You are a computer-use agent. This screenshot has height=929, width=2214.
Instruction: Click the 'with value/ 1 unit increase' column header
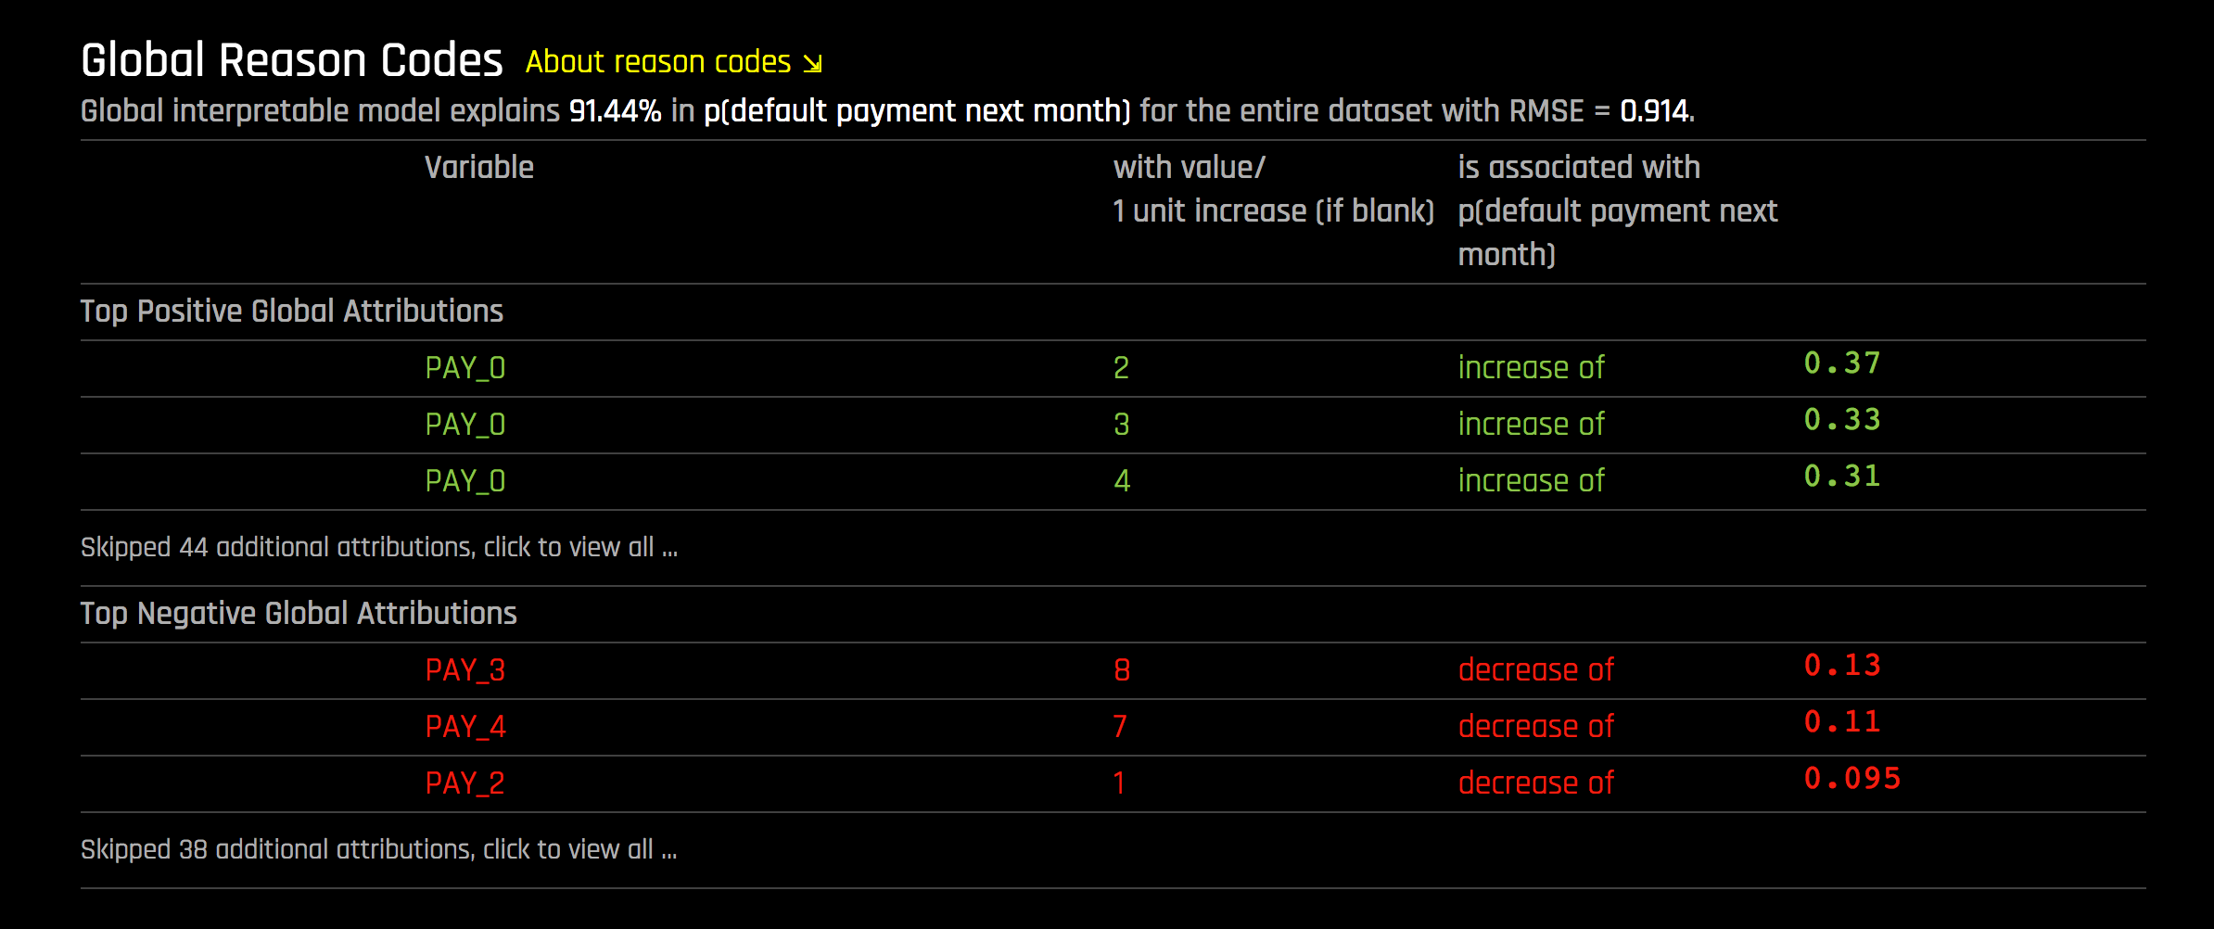tap(1273, 189)
